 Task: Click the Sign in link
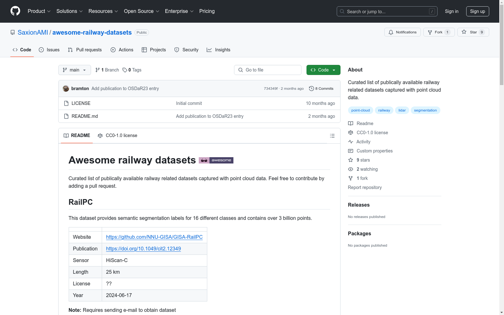pos(452,11)
